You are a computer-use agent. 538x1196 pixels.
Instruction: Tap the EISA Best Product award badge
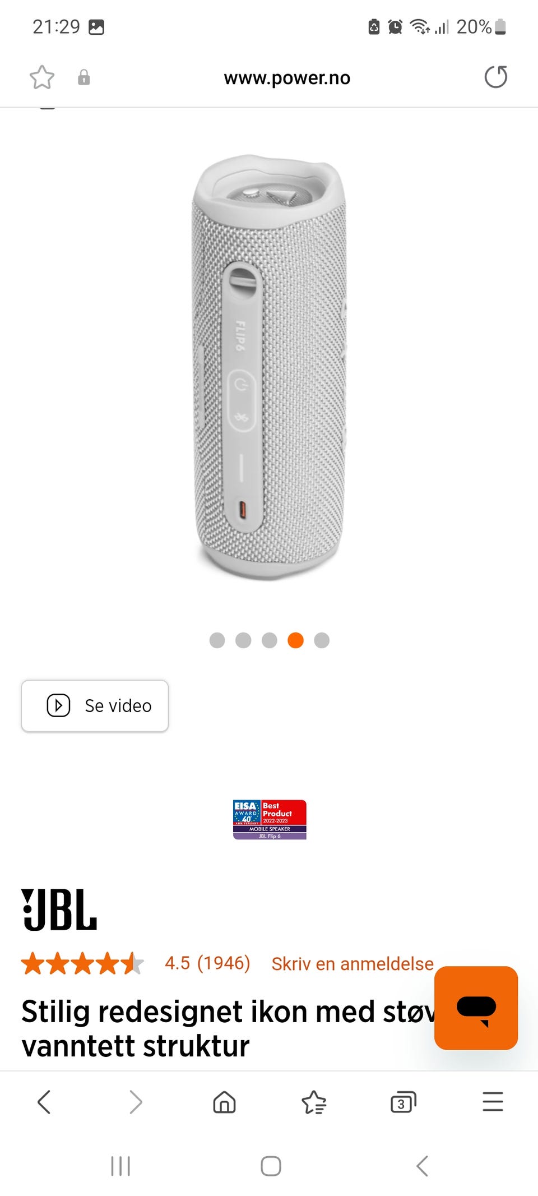point(270,819)
